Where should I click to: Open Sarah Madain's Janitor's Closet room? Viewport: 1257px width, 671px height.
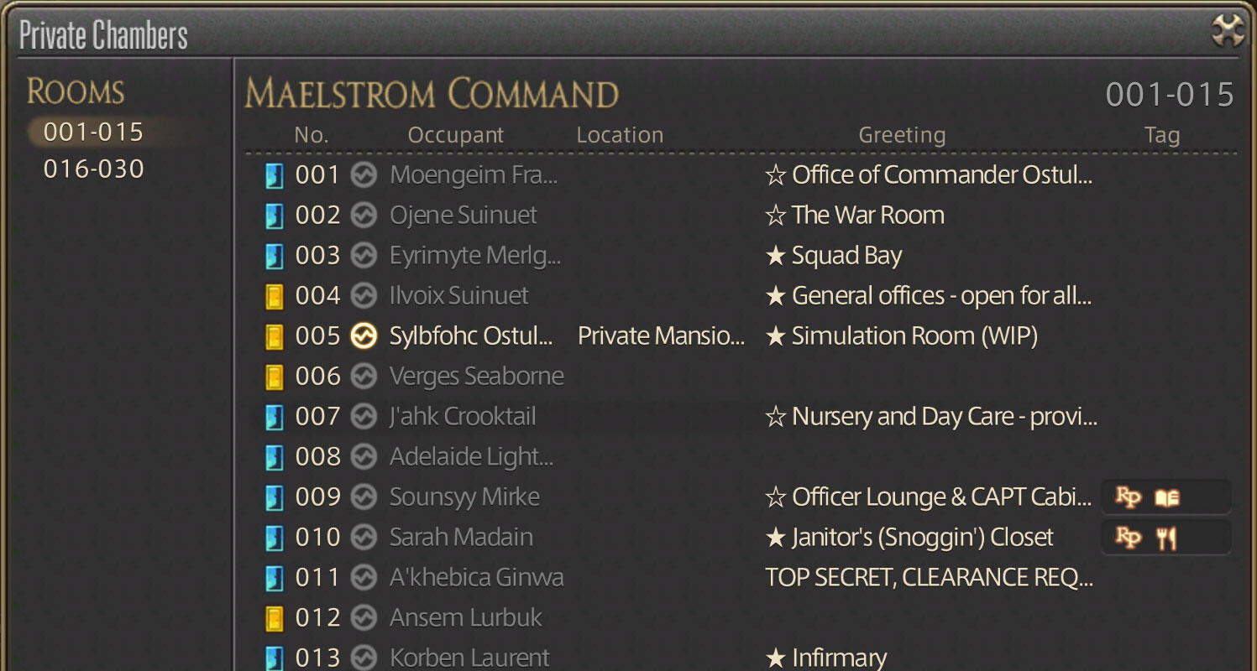922,538
